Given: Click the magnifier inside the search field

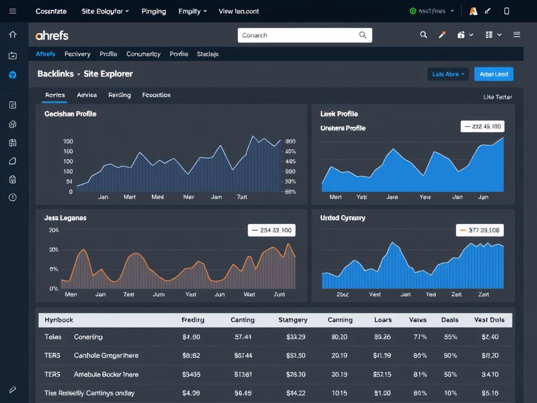Looking at the screenshot, I should point(363,35).
